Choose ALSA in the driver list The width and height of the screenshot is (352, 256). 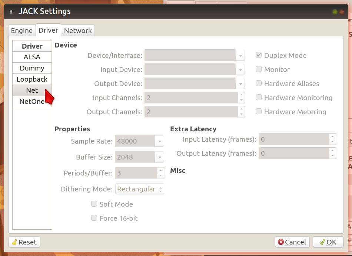click(32, 57)
